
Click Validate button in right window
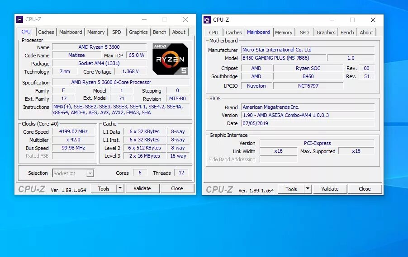(330, 189)
